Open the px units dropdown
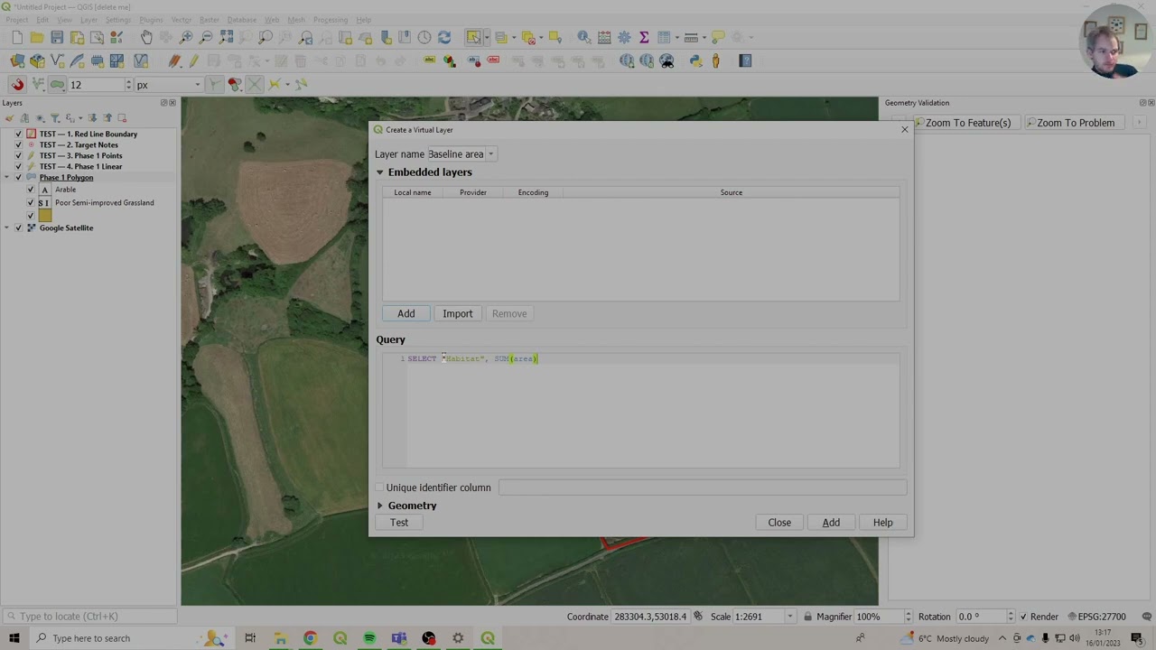1156x650 pixels. coord(197,85)
